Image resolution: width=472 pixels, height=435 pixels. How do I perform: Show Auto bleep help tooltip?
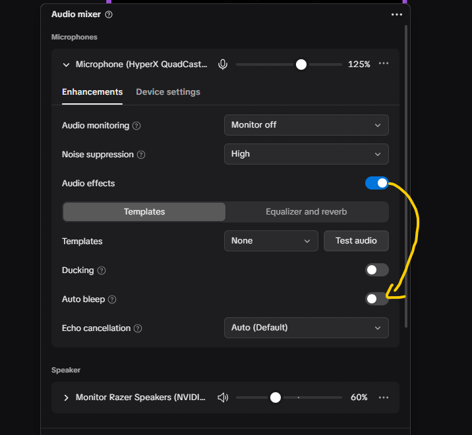[112, 299]
